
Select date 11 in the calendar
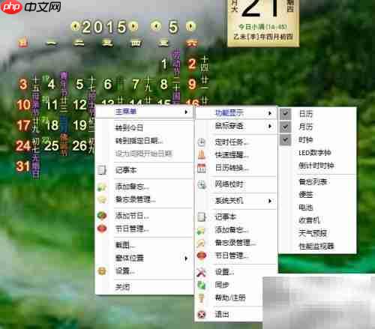point(52,105)
